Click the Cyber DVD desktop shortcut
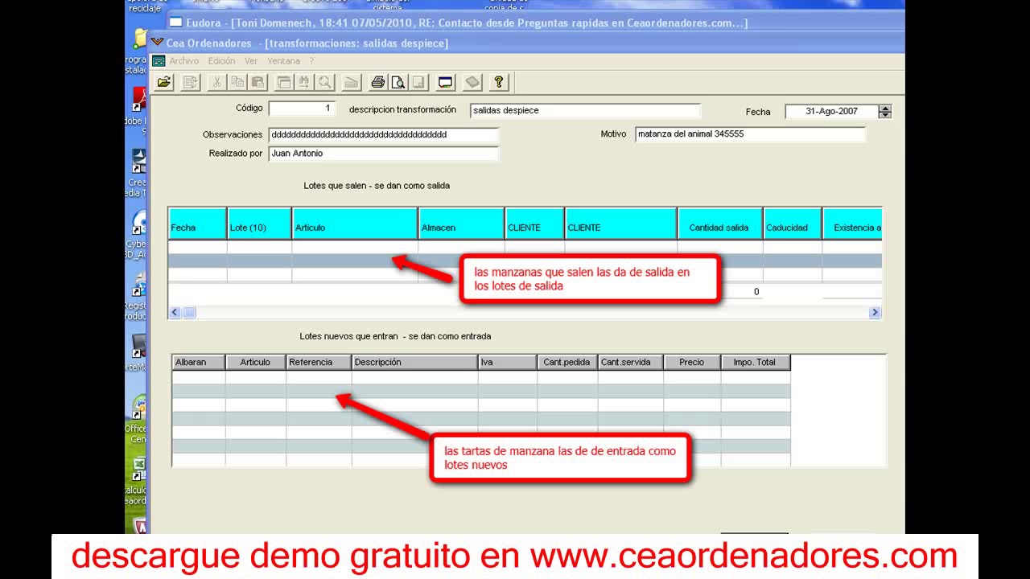 (139, 223)
